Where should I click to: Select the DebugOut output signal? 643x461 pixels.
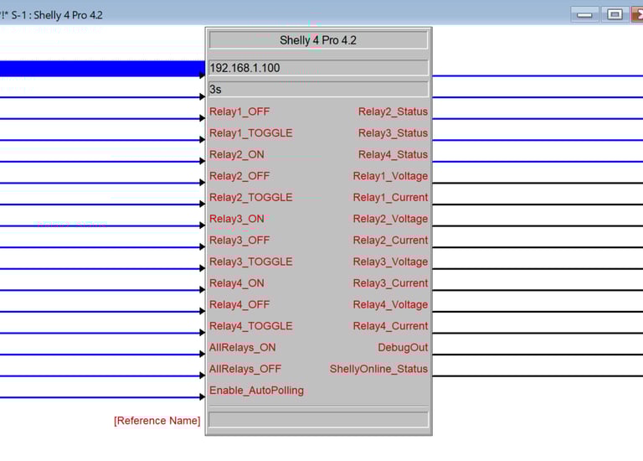[403, 347]
